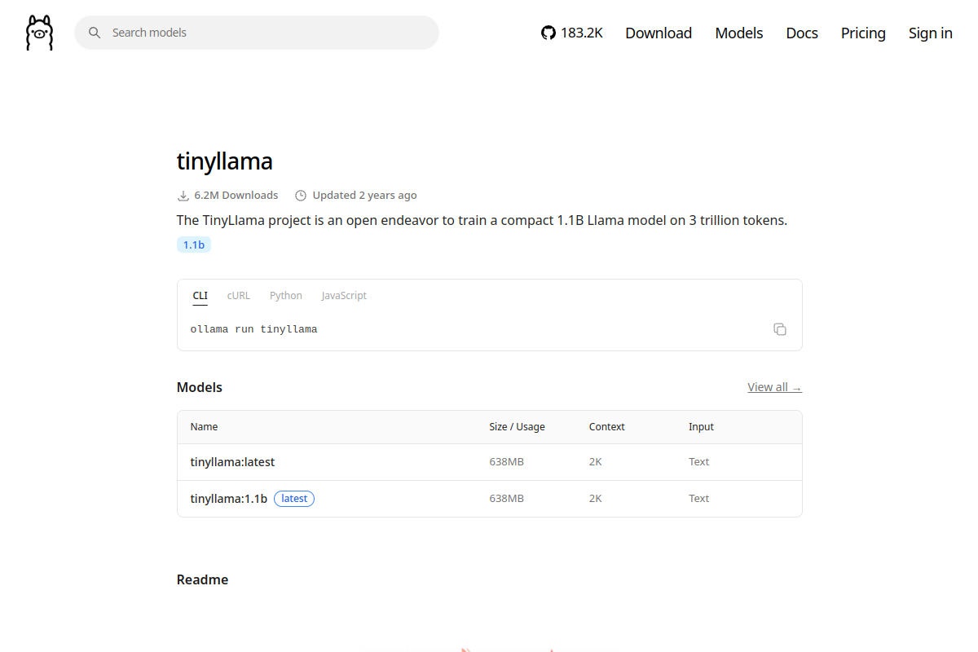Copy the ollama run command
Viewport: 978px width, 652px height.
pos(780,329)
